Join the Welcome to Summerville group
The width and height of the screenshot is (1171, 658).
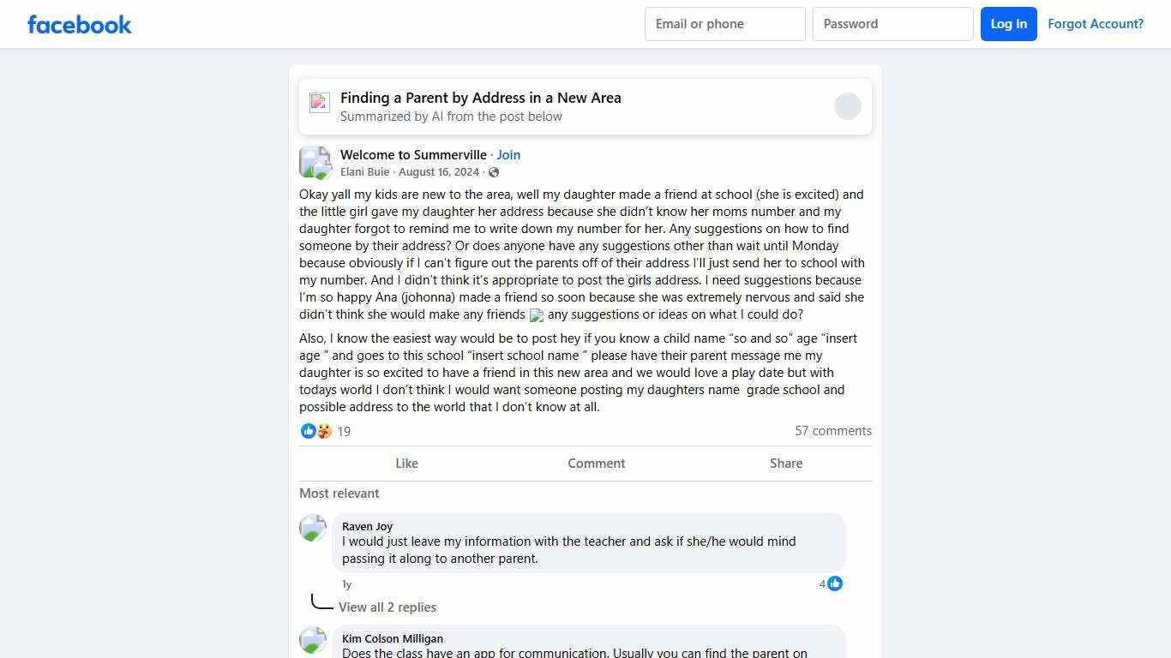click(508, 155)
